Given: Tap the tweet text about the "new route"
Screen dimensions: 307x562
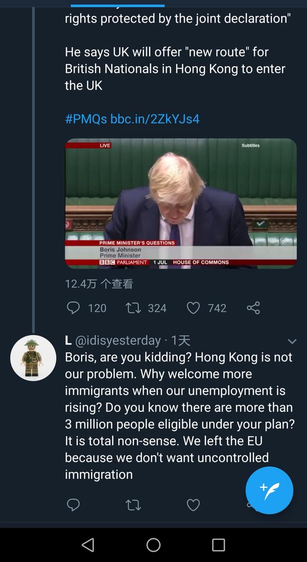Looking at the screenshot, I should coord(175,69).
